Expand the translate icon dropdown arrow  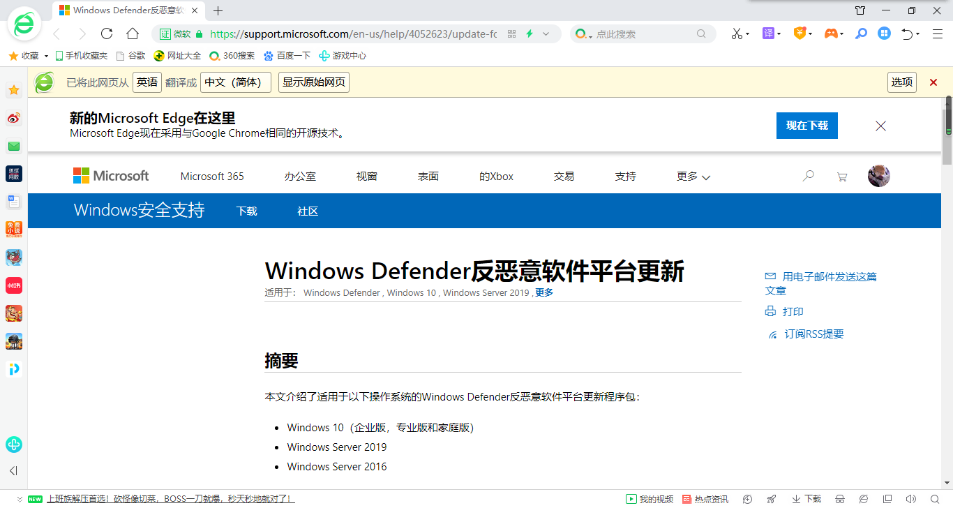click(x=779, y=33)
